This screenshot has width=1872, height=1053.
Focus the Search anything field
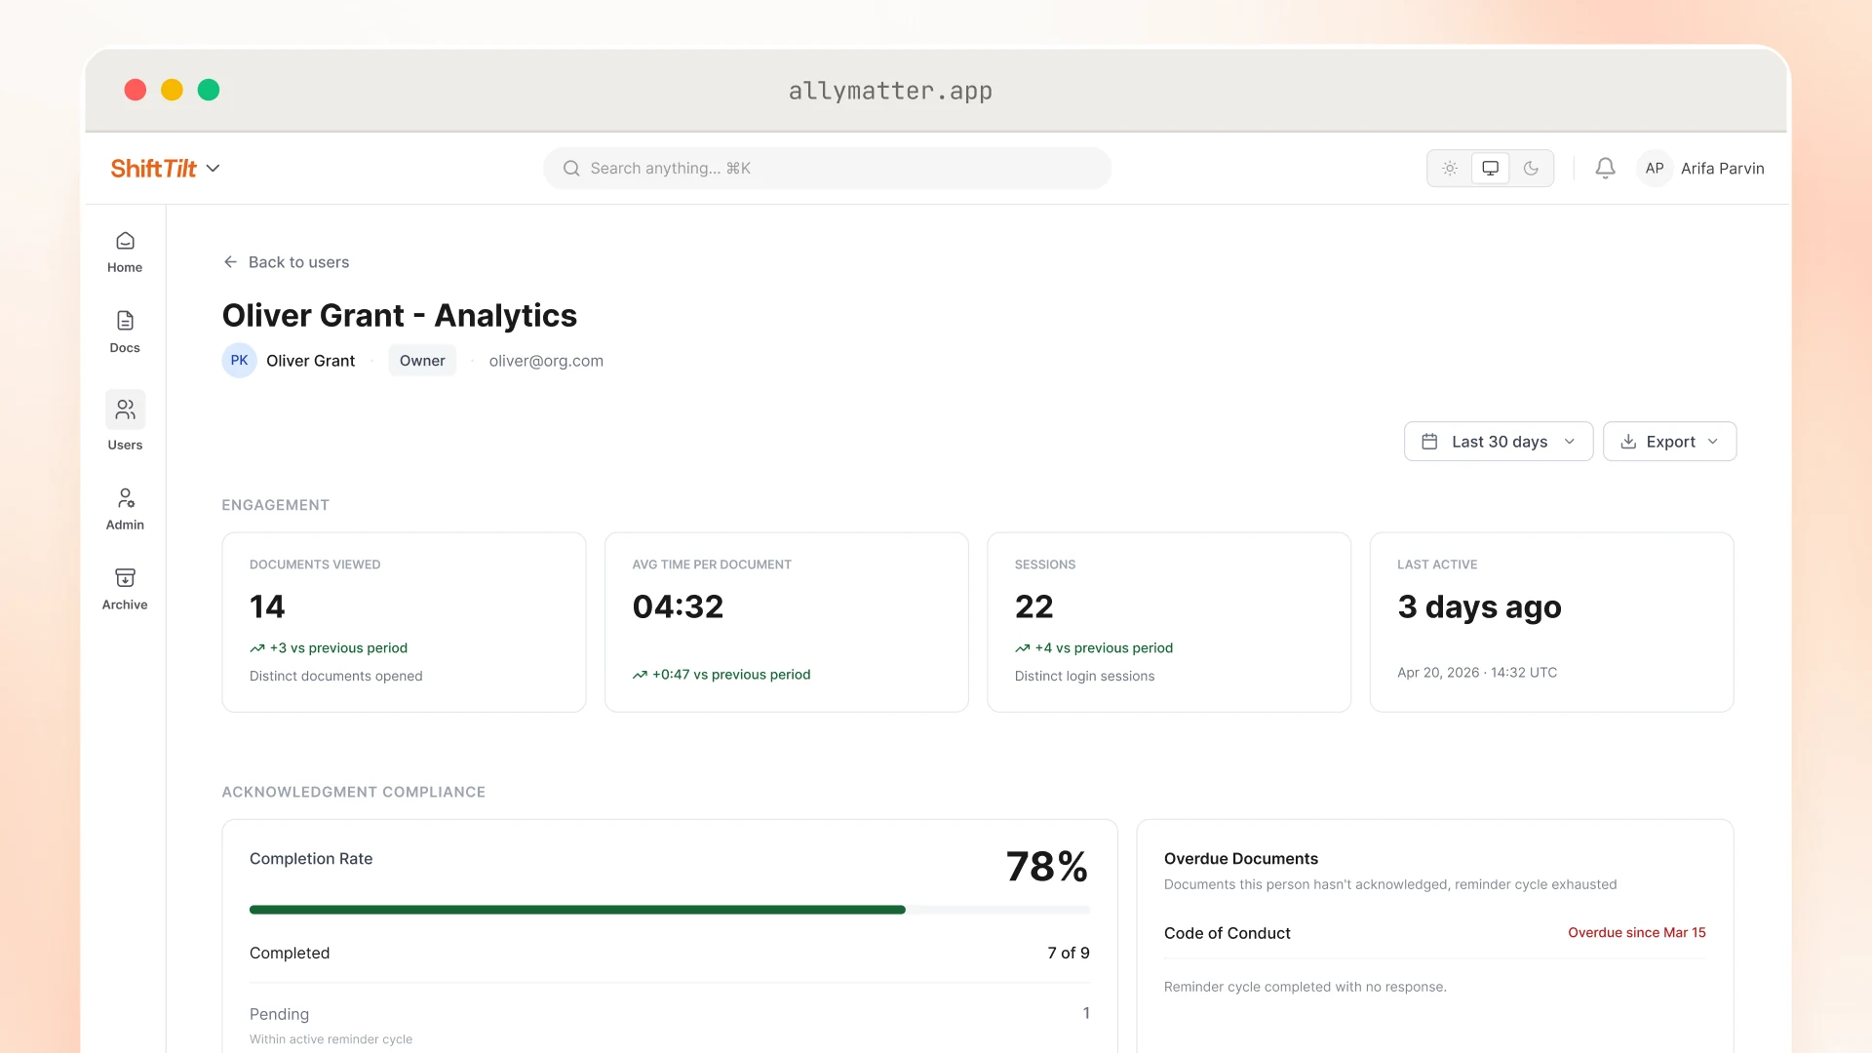pyautogui.click(x=827, y=168)
